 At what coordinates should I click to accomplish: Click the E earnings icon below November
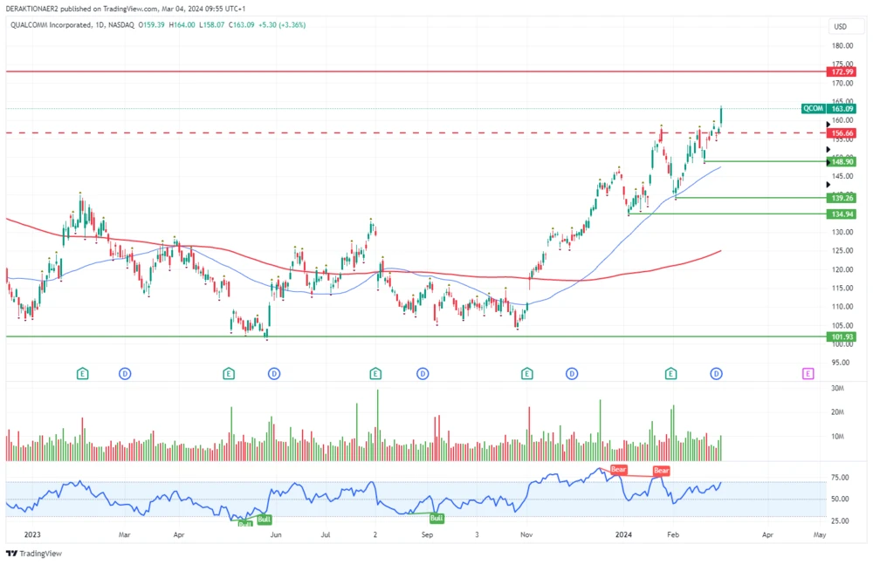(527, 373)
